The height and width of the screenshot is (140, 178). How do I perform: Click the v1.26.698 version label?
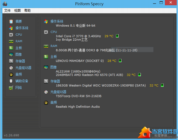coord(12,135)
